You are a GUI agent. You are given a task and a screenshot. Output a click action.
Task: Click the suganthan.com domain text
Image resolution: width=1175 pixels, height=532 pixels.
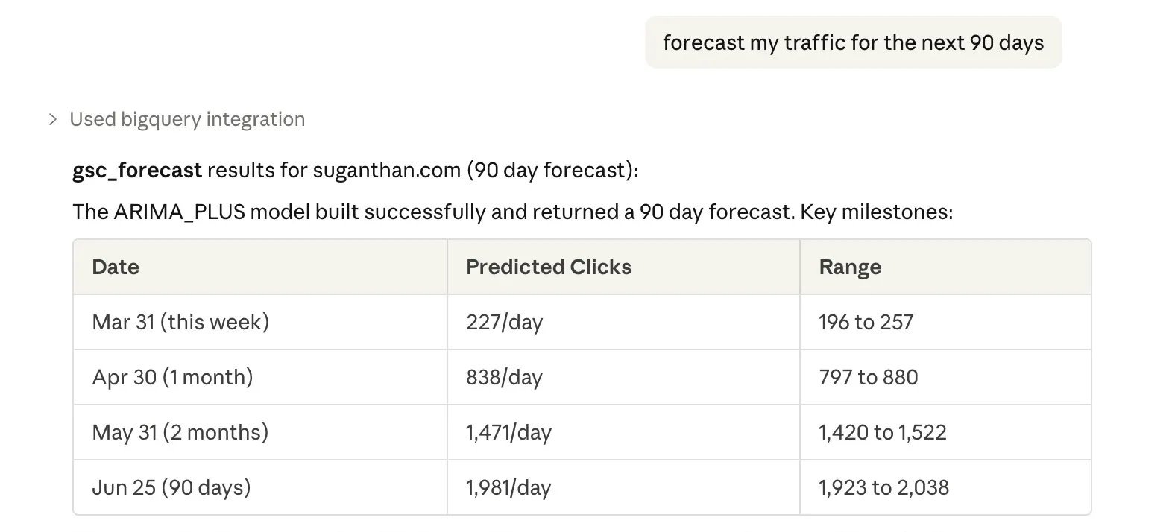tap(386, 170)
